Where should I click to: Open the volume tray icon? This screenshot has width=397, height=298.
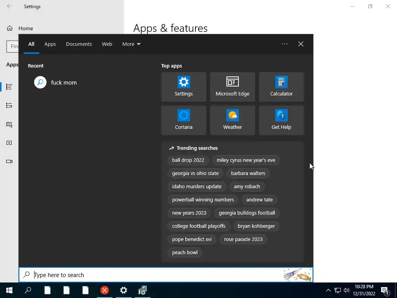pyautogui.click(x=346, y=290)
